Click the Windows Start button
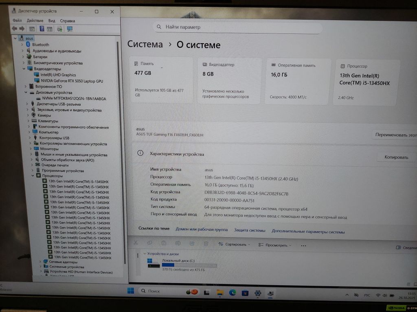Screen dimensions: 417x312 (x=130, y=291)
